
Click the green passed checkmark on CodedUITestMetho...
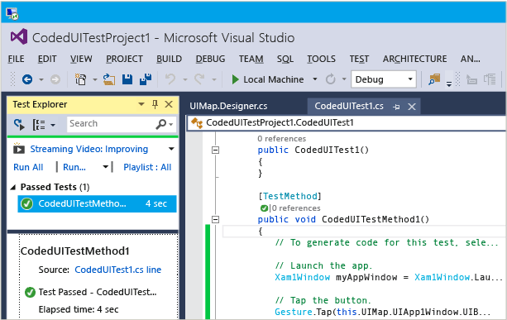click(x=26, y=203)
